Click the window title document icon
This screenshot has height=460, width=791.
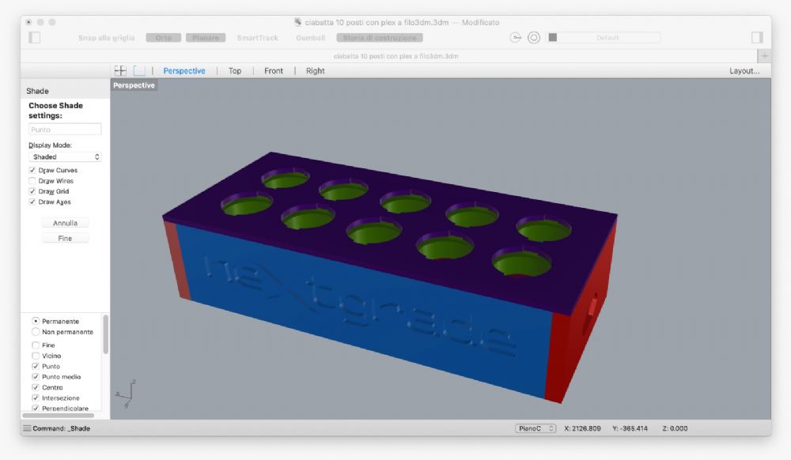tap(297, 21)
